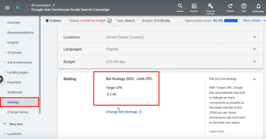Click help icon next to Change bid strategy
This screenshot has height=139, width=266.
(140, 112)
